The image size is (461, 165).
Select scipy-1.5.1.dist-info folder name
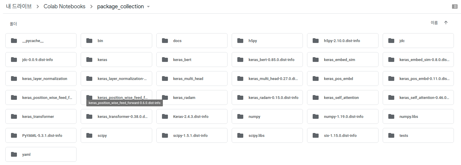(190, 136)
